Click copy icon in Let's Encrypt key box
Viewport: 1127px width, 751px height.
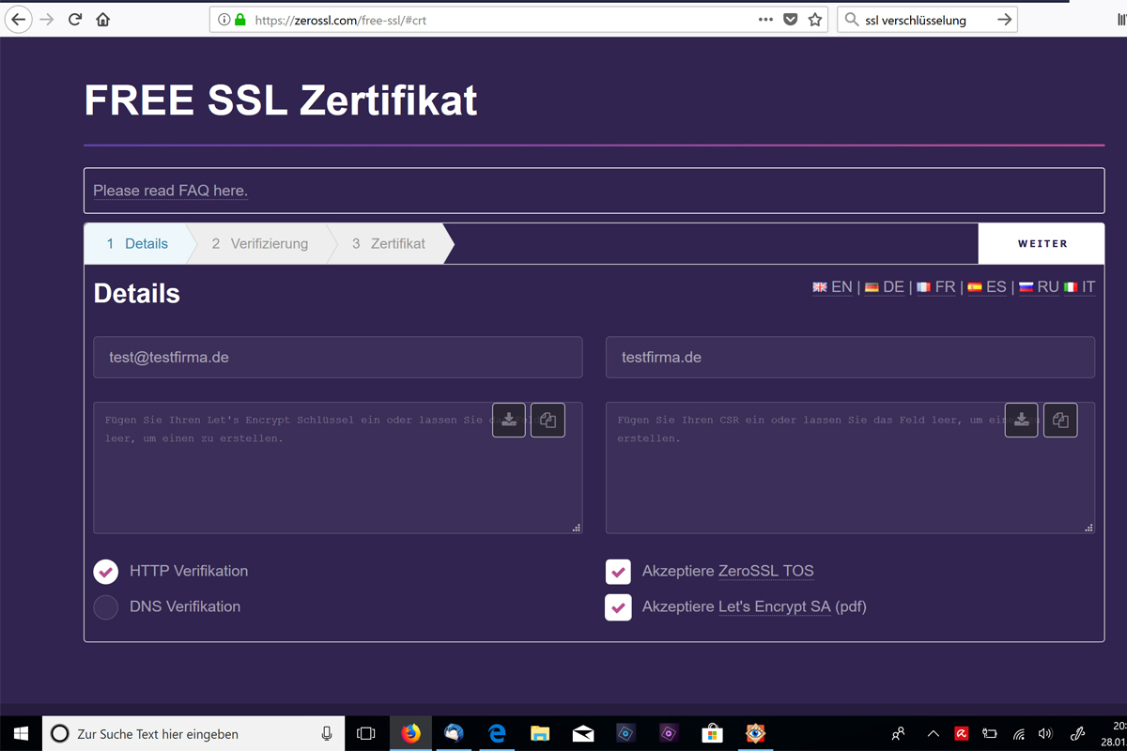click(x=548, y=420)
